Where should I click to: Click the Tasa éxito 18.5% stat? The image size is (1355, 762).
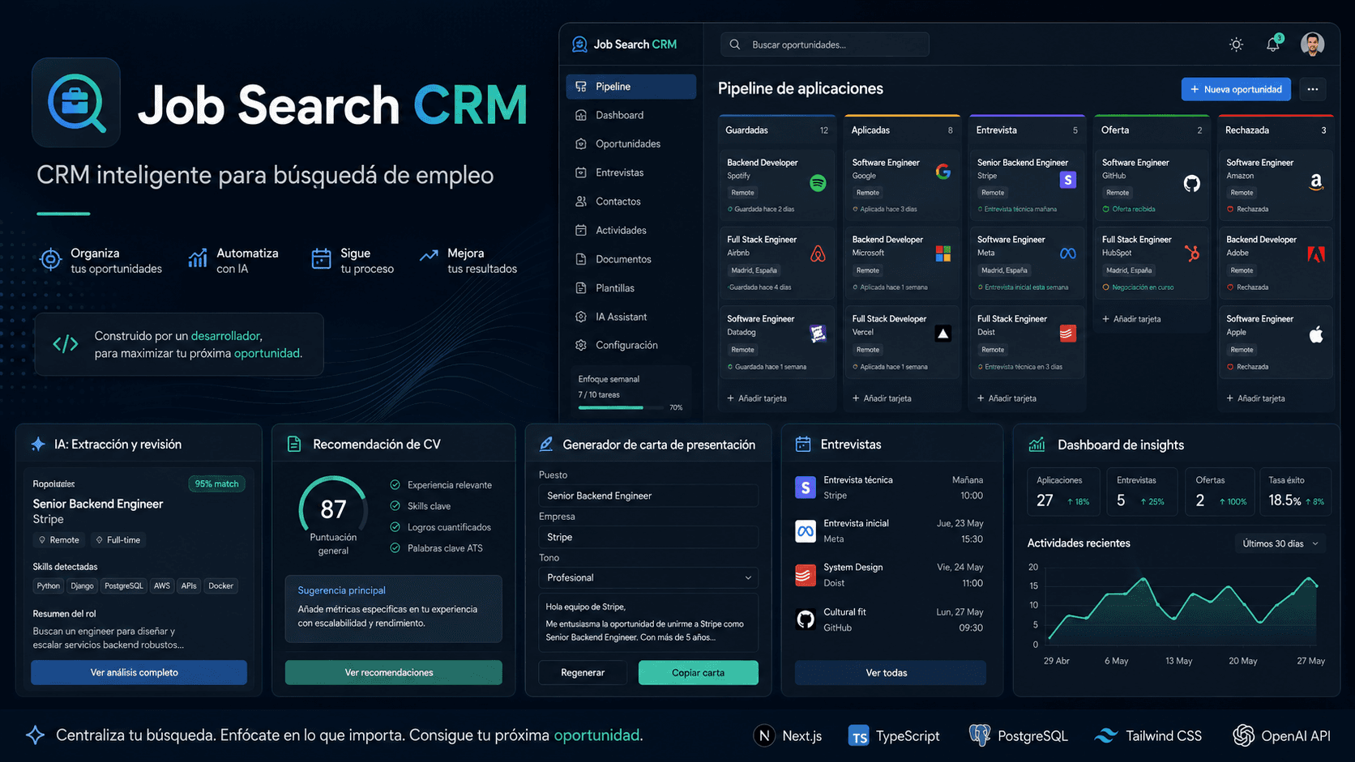tap(1295, 492)
